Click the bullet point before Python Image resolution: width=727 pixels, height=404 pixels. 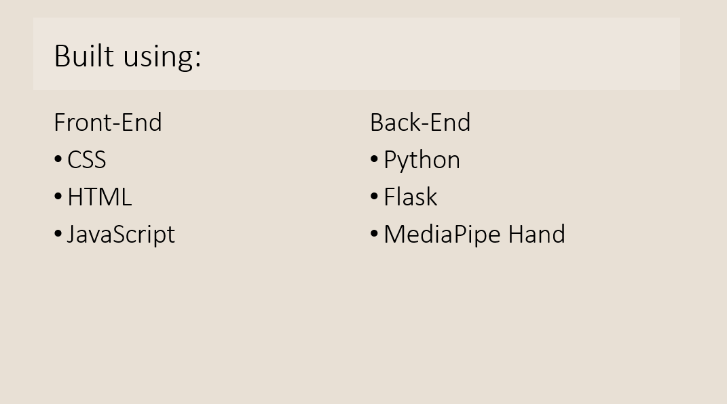pyautogui.click(x=375, y=160)
